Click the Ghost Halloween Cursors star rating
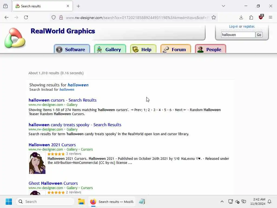Image resolution: width=277 pixels, height=208 pixels. tap(56, 193)
